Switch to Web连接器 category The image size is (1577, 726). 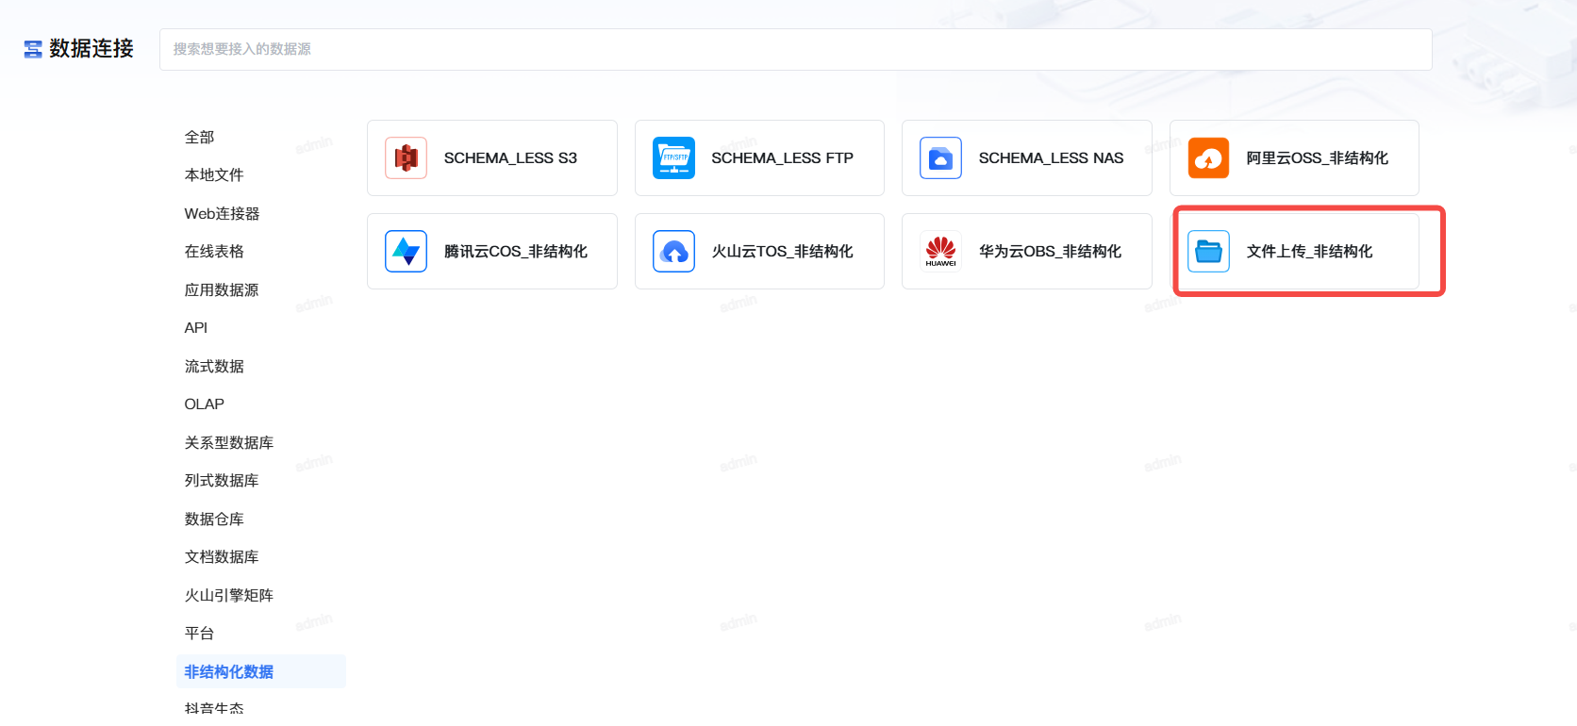tap(222, 214)
